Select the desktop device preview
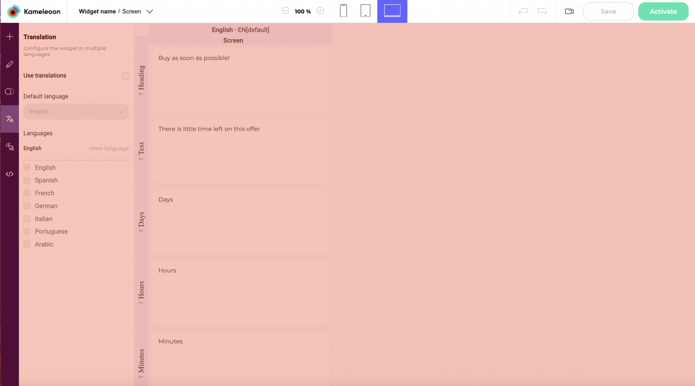 (x=392, y=11)
